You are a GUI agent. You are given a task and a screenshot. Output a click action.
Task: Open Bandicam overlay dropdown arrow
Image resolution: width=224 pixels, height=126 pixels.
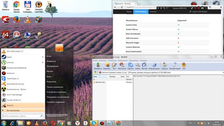[158, 8]
